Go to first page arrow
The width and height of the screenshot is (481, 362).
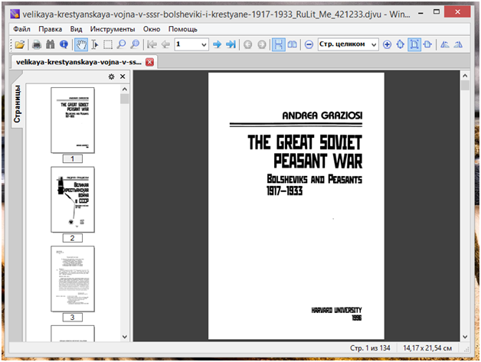coord(152,44)
